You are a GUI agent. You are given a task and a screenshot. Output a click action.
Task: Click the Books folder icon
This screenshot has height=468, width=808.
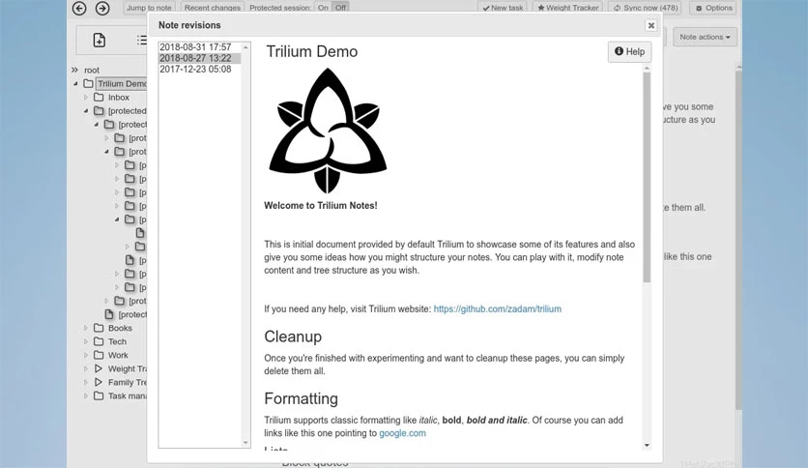click(99, 328)
